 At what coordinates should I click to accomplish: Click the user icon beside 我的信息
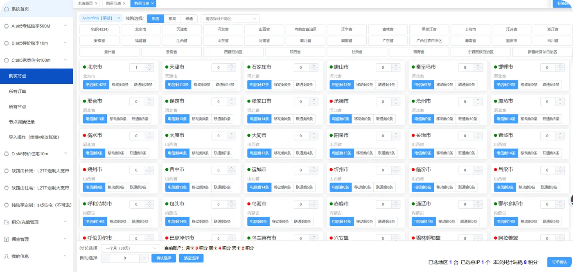click(6, 256)
